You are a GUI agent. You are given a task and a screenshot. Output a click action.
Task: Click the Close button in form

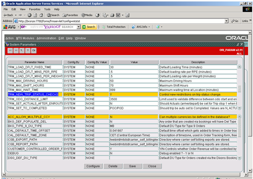pos(152,166)
